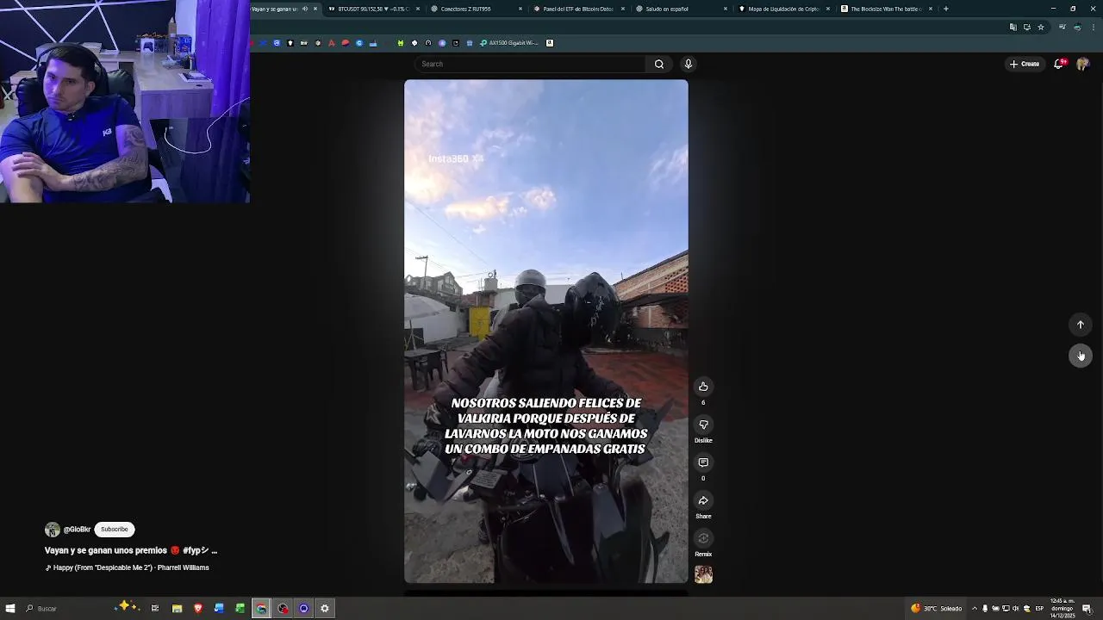Switch to the Conectores Z RUT956 tab
The image size is (1103, 620).
pyautogui.click(x=476, y=9)
